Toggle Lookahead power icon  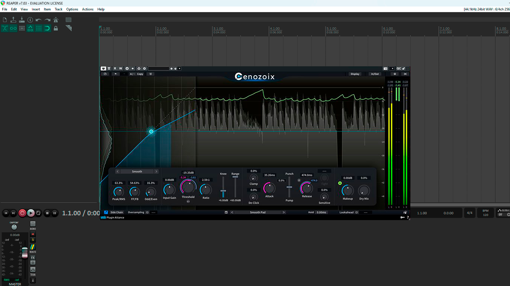click(357, 212)
